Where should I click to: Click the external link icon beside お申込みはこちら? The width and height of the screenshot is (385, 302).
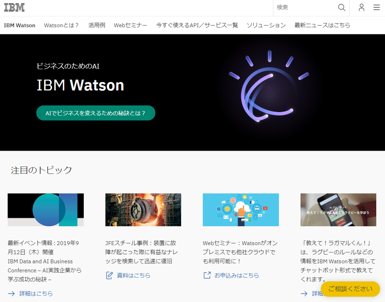tap(207, 275)
